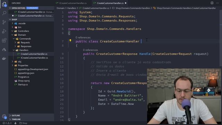Open the Search view icon
Viewport: 222px width, 125px height.
tap(4, 13)
